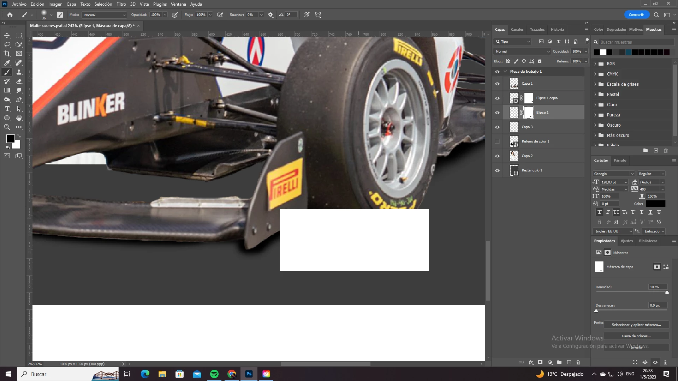Delete layer with trash icon

pos(578,362)
